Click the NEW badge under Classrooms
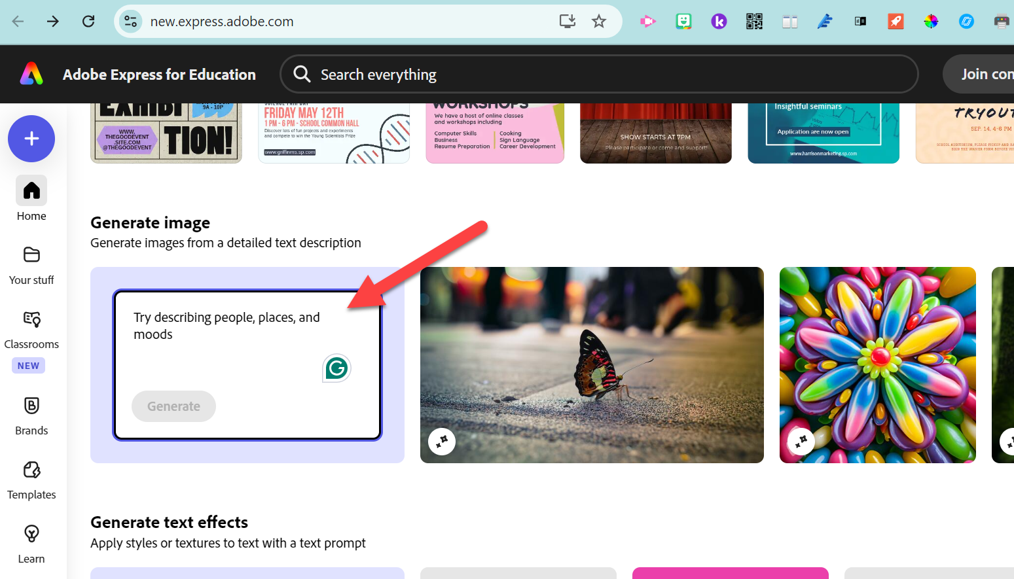Screen dimensions: 1014x579 click(28, 366)
